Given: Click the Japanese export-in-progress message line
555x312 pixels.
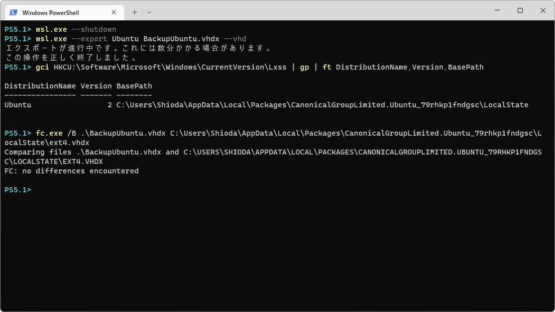Looking at the screenshot, I should [138, 48].
